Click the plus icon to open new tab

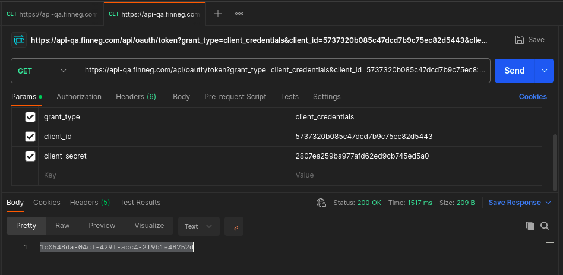point(218,13)
